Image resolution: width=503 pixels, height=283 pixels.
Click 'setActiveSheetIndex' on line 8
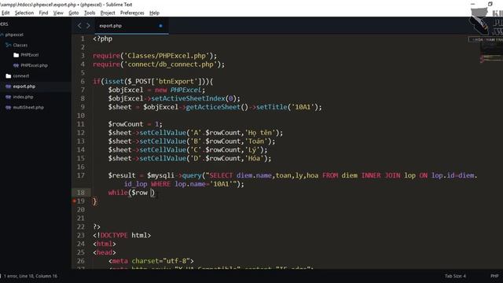(x=188, y=98)
